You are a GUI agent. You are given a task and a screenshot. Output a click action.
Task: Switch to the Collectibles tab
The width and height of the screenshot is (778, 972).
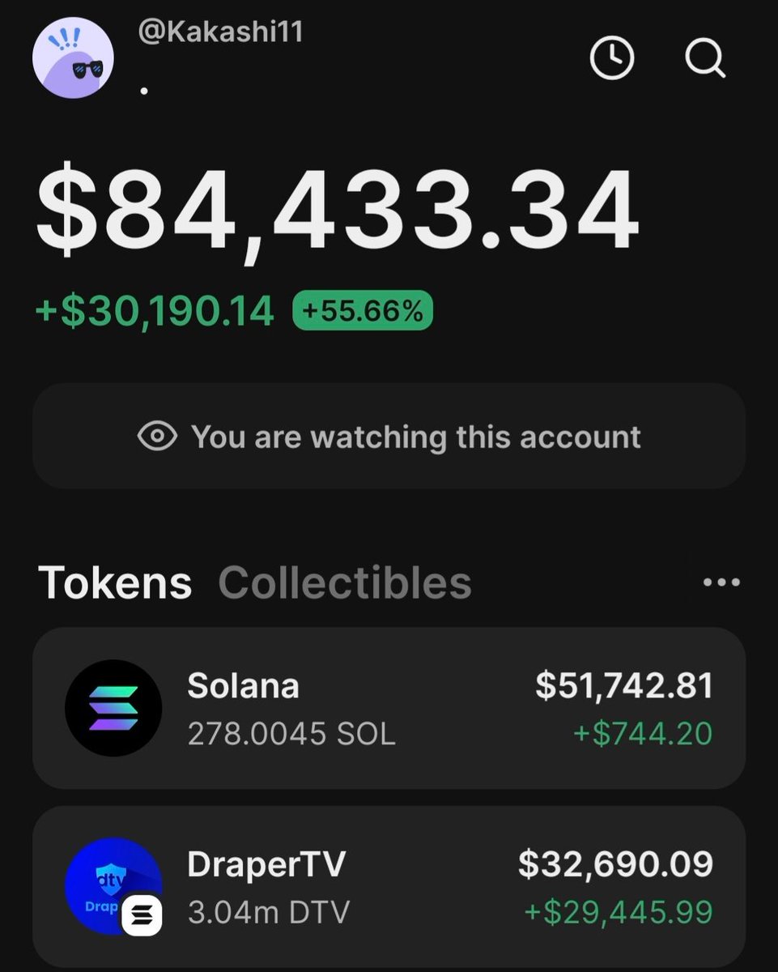pos(345,582)
